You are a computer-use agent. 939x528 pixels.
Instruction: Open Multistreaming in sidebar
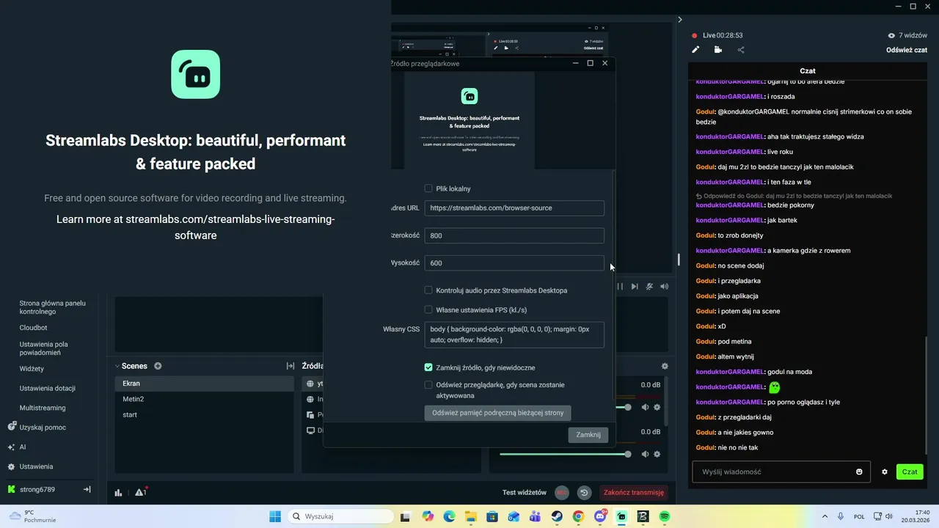point(43,408)
